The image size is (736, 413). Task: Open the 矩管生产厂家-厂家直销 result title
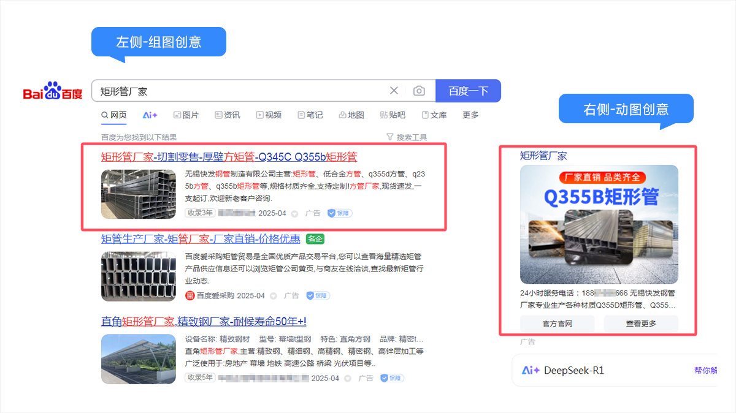point(201,239)
